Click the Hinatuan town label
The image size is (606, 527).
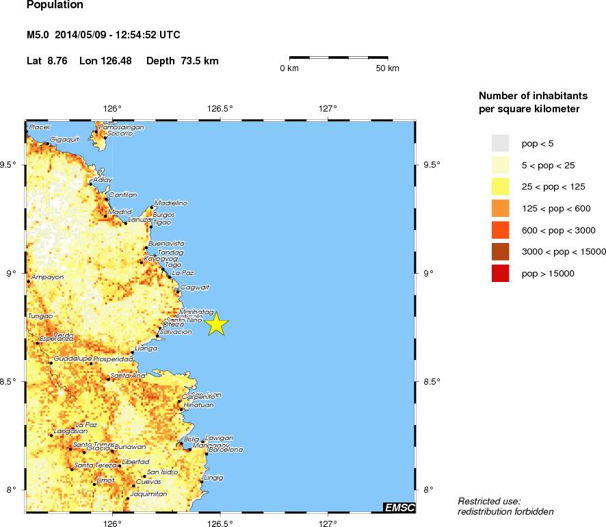tap(198, 405)
